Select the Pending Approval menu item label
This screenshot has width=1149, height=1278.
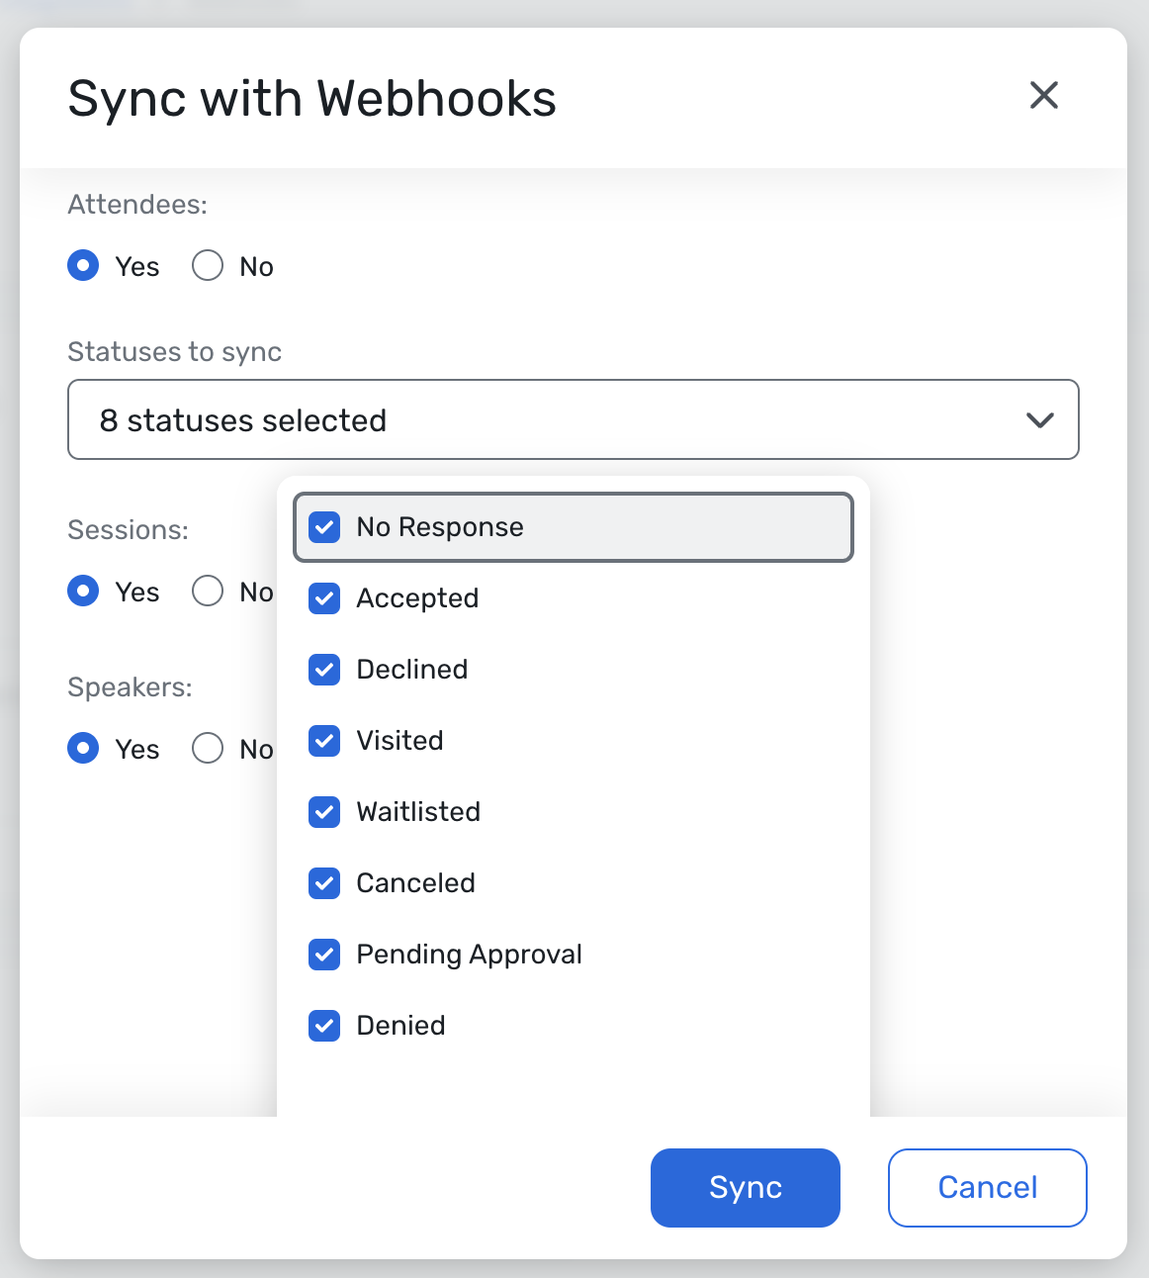click(470, 955)
